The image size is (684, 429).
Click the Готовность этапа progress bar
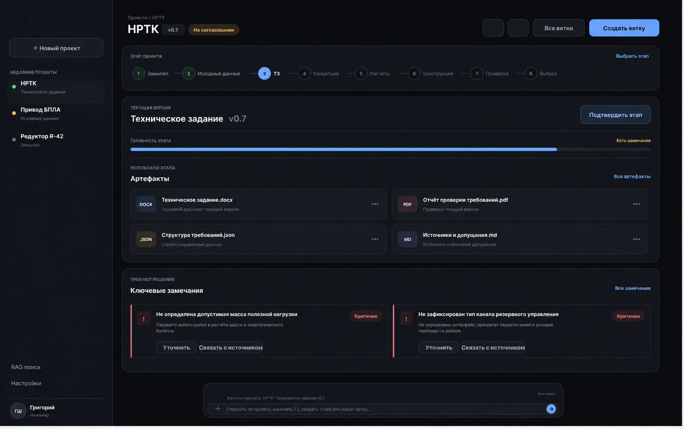tap(390, 149)
